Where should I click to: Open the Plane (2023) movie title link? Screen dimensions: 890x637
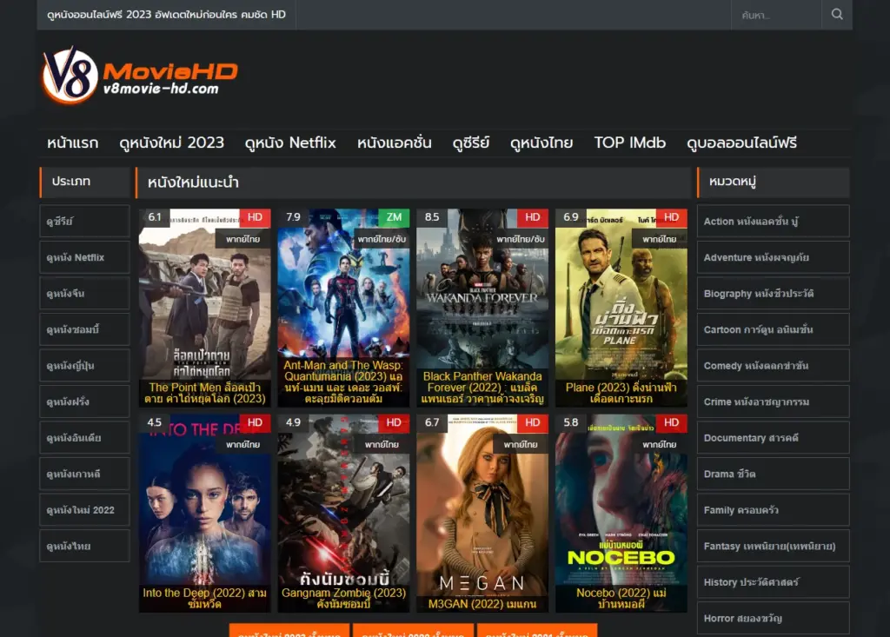tap(622, 393)
